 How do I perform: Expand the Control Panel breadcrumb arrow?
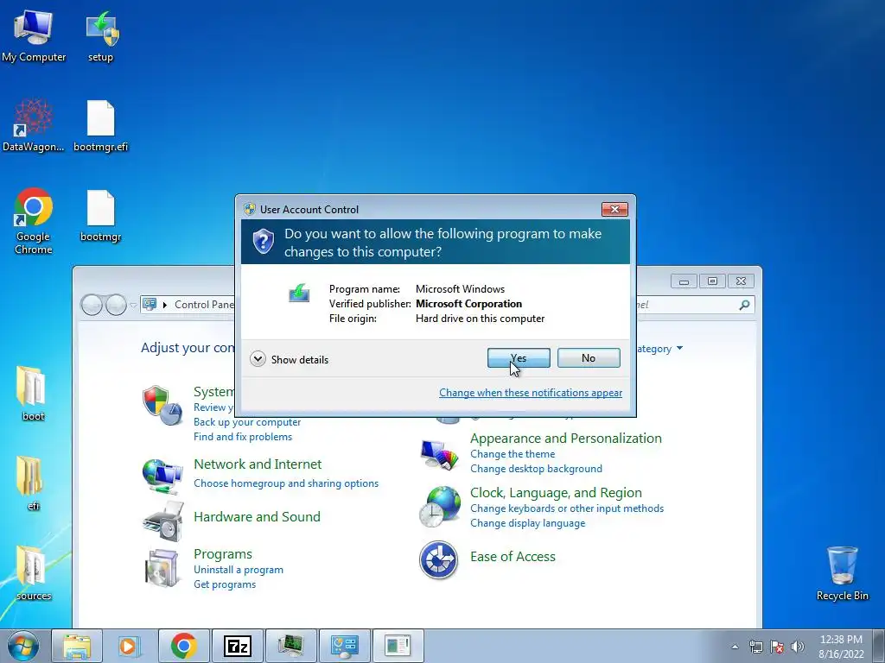pyautogui.click(x=165, y=305)
